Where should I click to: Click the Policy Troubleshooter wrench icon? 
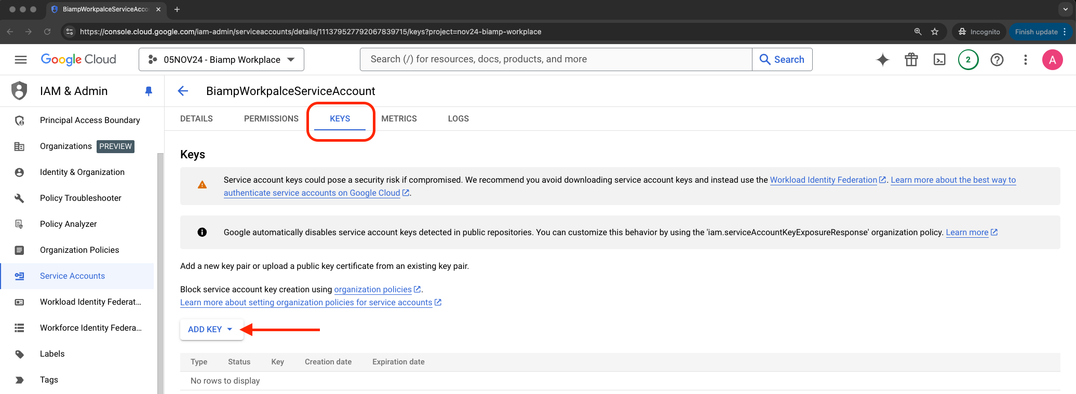tap(19, 198)
